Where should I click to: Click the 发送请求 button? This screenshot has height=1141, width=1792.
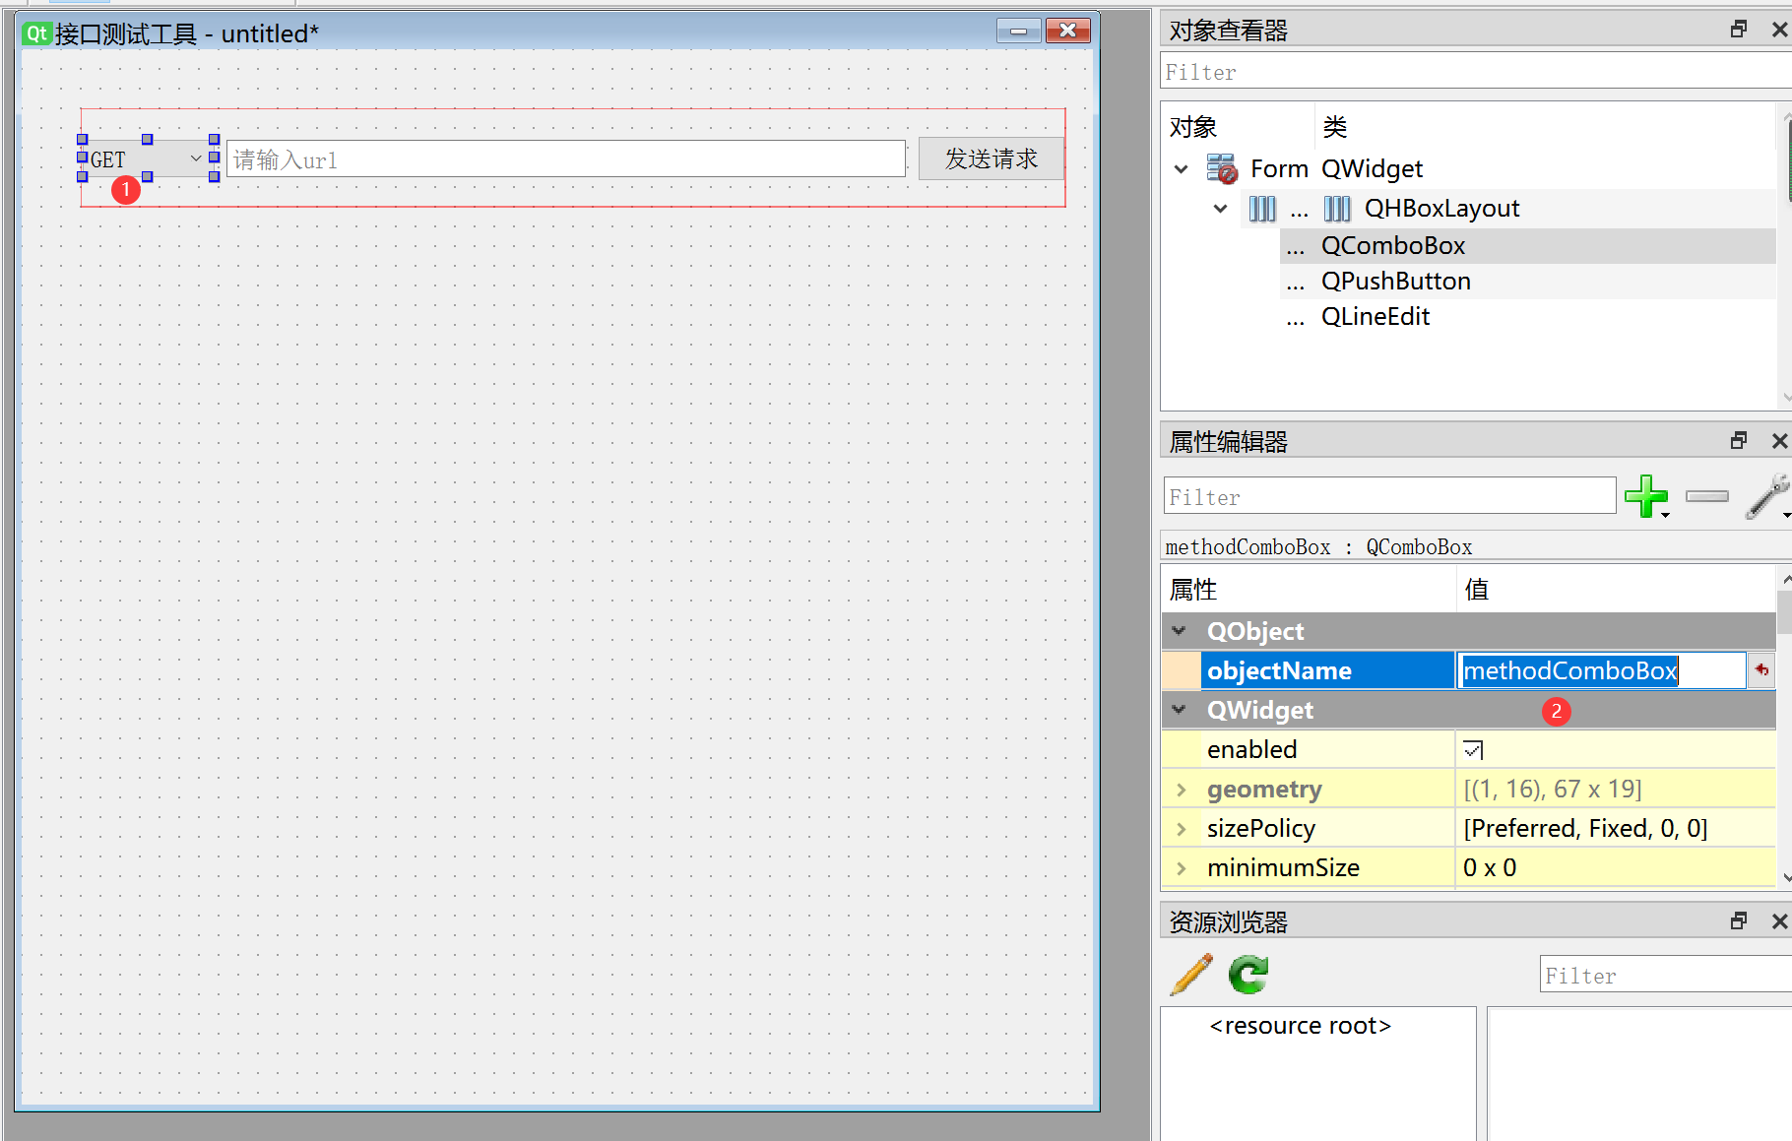(991, 158)
